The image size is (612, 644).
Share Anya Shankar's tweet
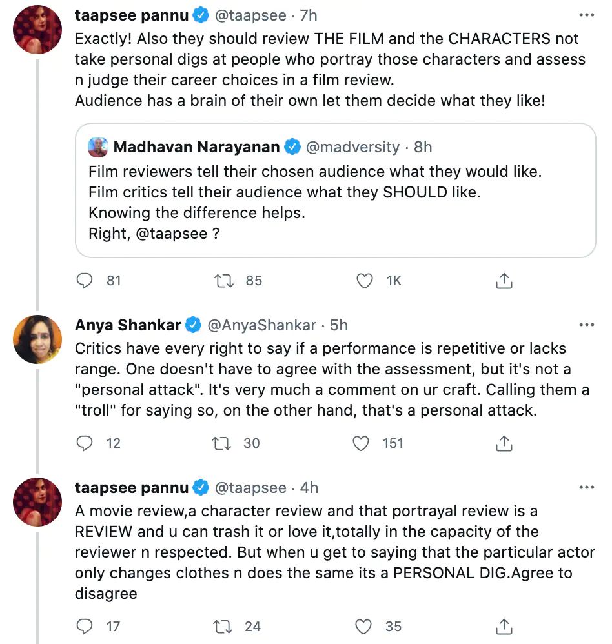click(x=504, y=443)
